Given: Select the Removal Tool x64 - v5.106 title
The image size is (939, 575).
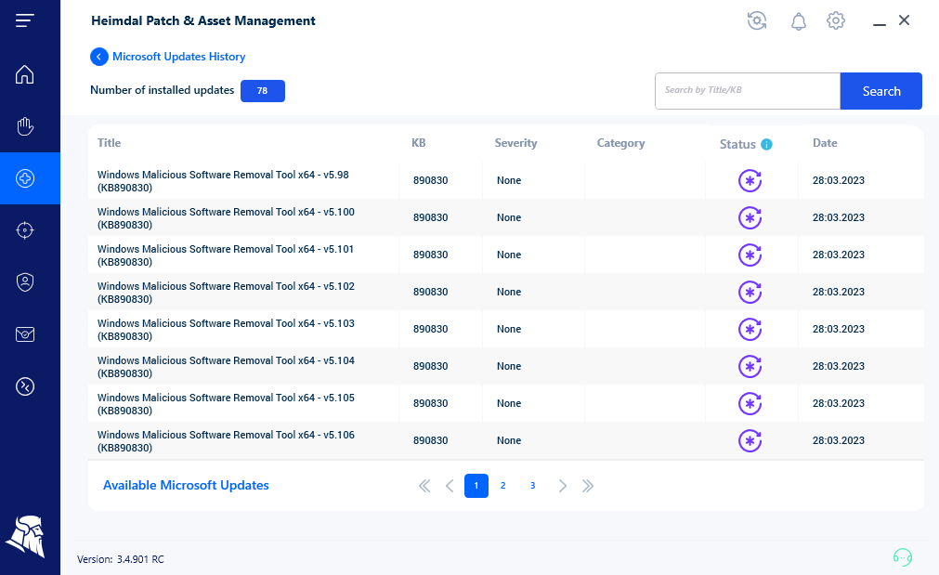Looking at the screenshot, I should coord(226,441).
